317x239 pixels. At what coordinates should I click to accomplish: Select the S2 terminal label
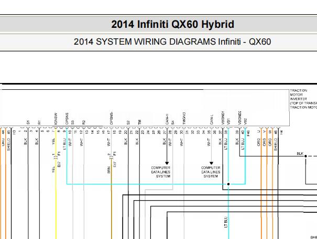[x=128, y=122]
